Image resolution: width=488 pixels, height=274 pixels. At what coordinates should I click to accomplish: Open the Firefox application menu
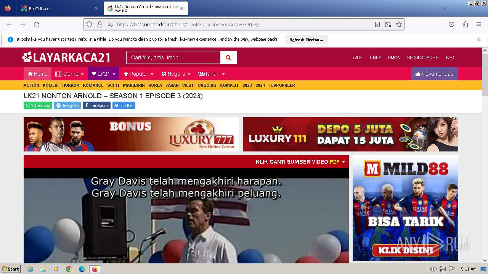[479, 24]
